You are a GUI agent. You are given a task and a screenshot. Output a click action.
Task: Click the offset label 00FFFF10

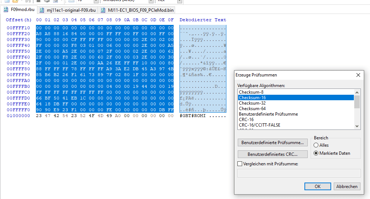(x=18, y=28)
